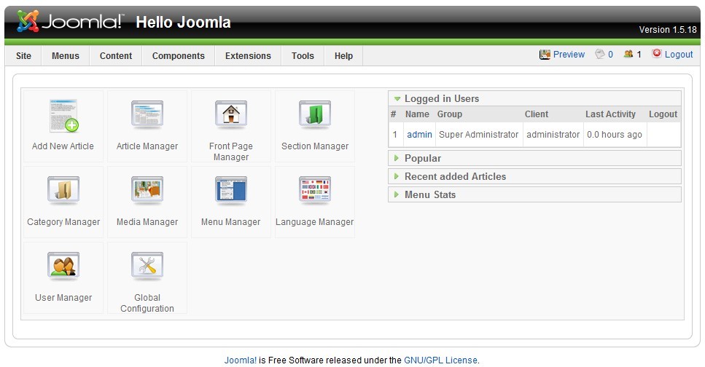This screenshot has height=367, width=705.
Task: Click the red Logout icon
Action: pos(657,53)
